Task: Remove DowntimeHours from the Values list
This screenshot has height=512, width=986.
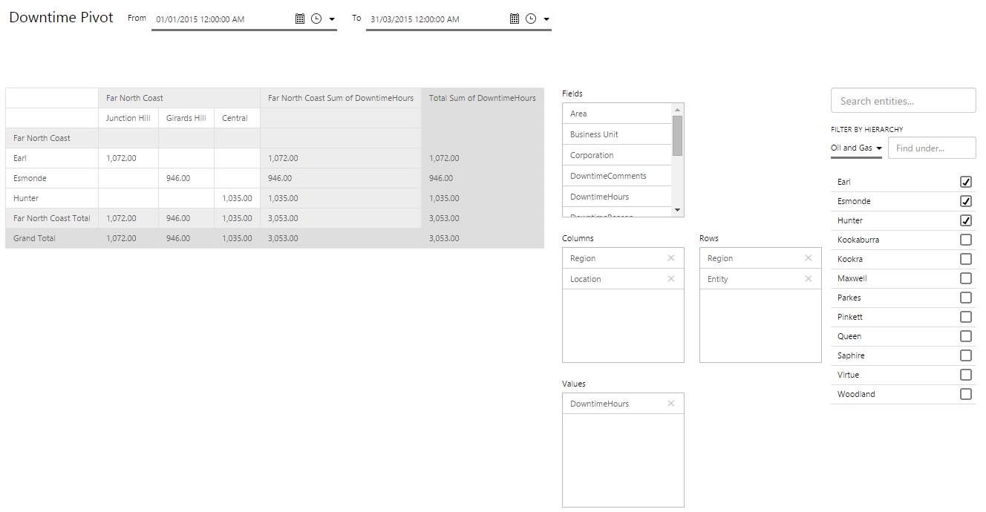Action: click(x=671, y=404)
